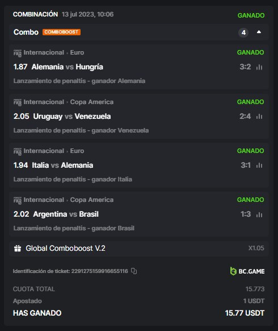Click the COMBOBOOST orange badge
278x331 pixels.
click(61, 32)
